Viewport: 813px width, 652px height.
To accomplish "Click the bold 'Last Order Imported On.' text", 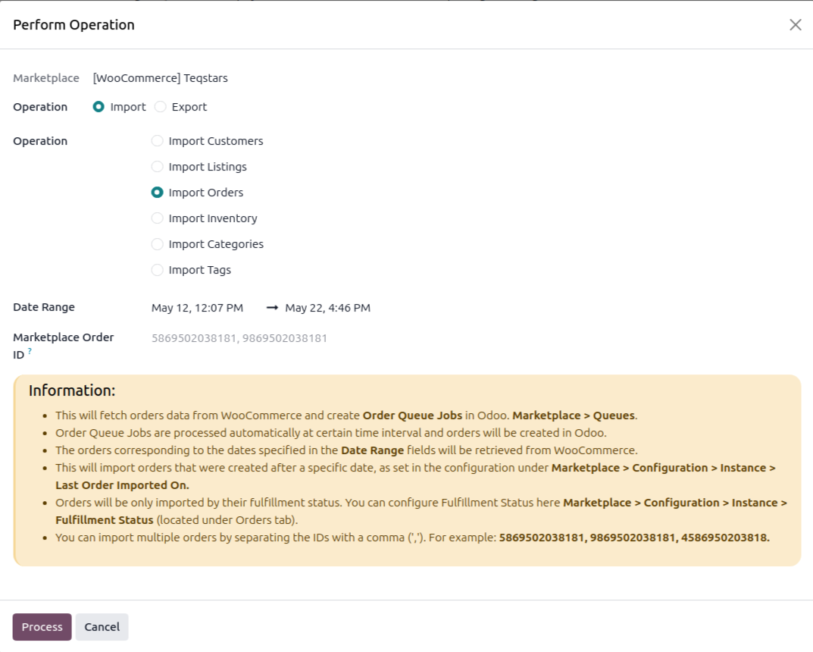I will [x=122, y=485].
